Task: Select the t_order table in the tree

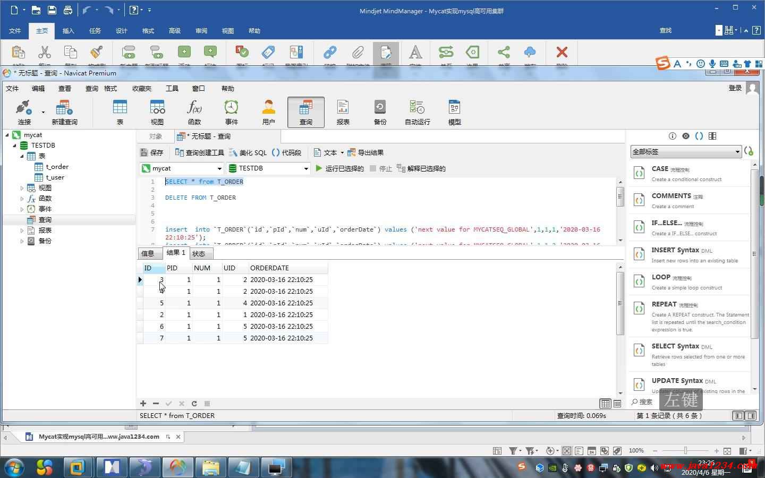Action: 57,167
